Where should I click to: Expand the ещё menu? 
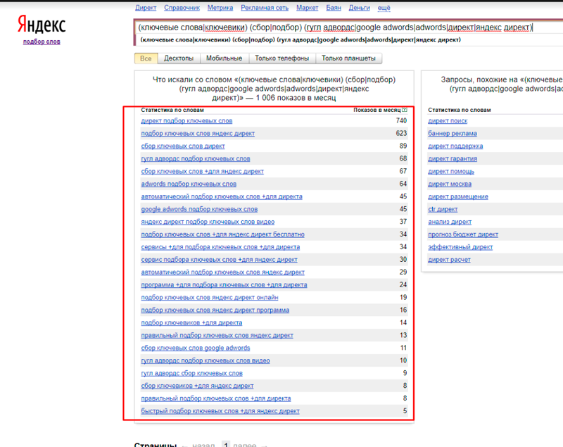[384, 8]
